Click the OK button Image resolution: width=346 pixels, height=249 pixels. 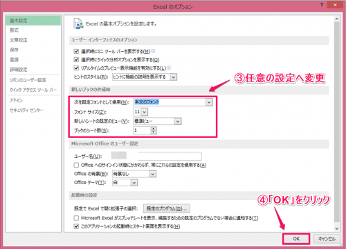point(296,239)
